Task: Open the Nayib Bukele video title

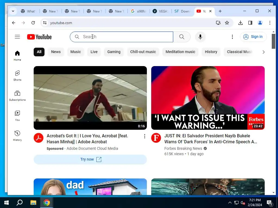Action: point(211,139)
